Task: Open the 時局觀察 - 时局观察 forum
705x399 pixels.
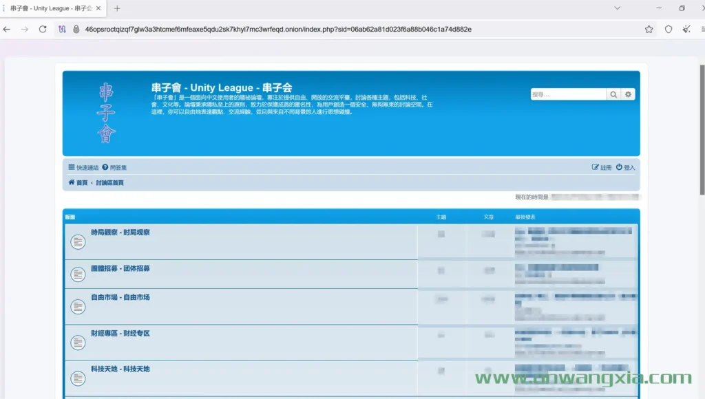Action: (120, 233)
